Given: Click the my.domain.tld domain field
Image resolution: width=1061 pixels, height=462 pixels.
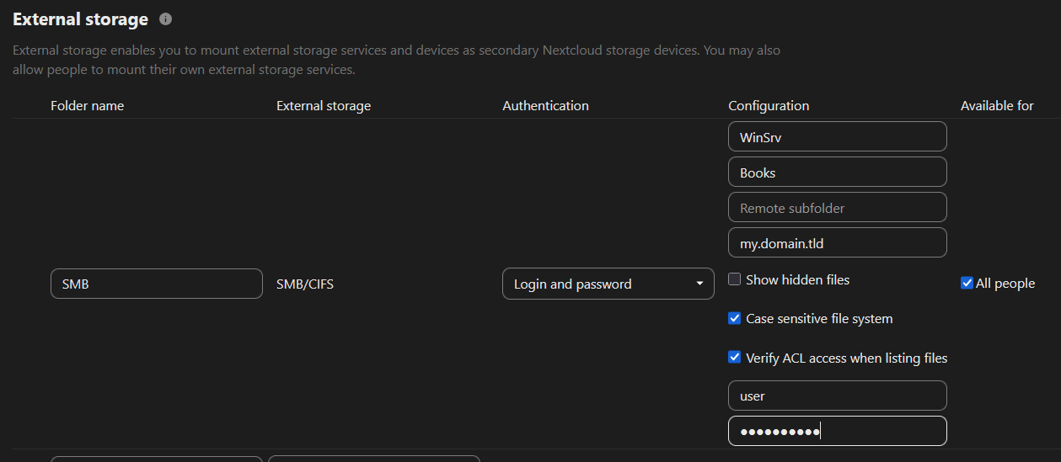Looking at the screenshot, I should coord(837,243).
